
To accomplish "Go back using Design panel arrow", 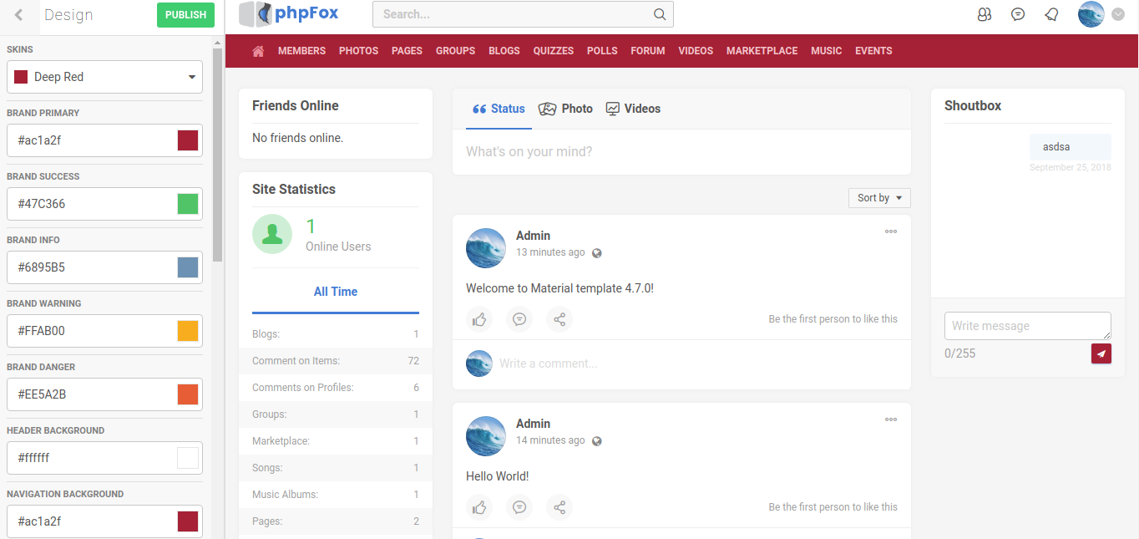I will pos(19,15).
